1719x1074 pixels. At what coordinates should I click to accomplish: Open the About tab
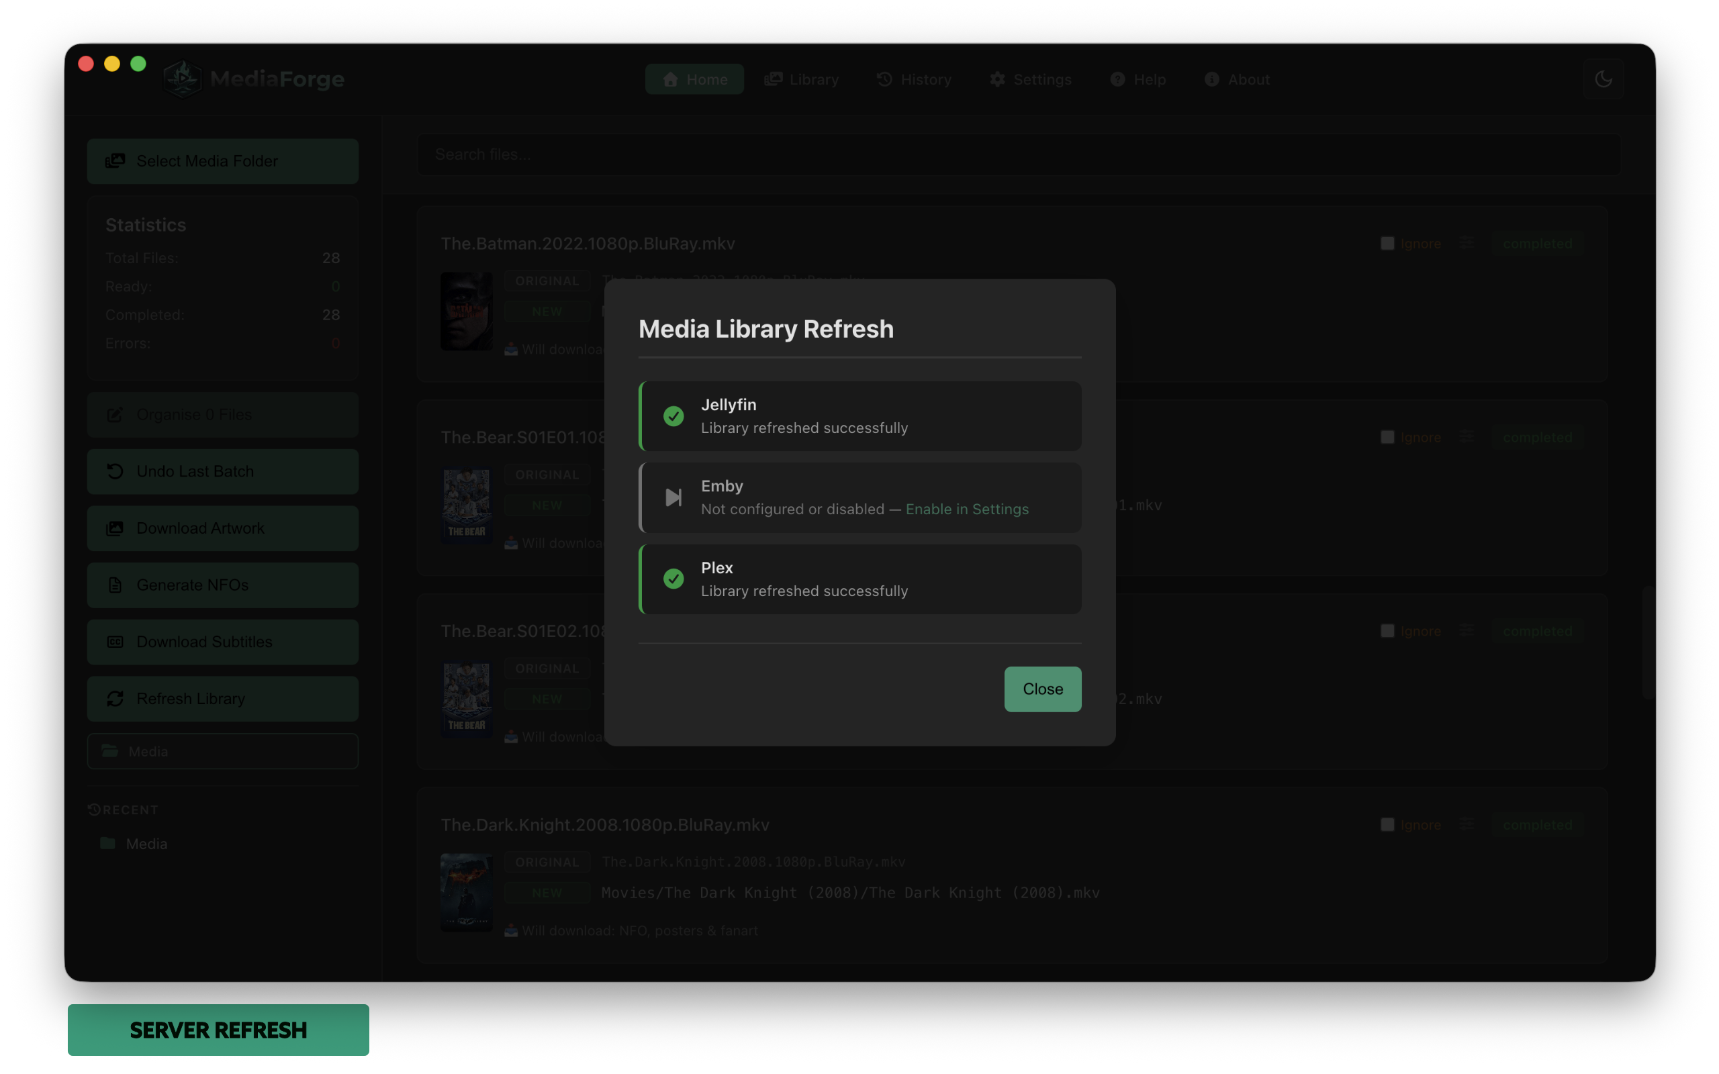pyautogui.click(x=1237, y=79)
